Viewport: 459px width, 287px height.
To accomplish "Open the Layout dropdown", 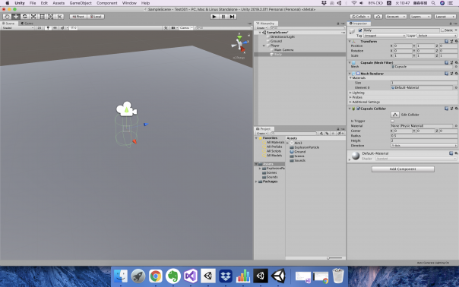I will [x=445, y=17].
